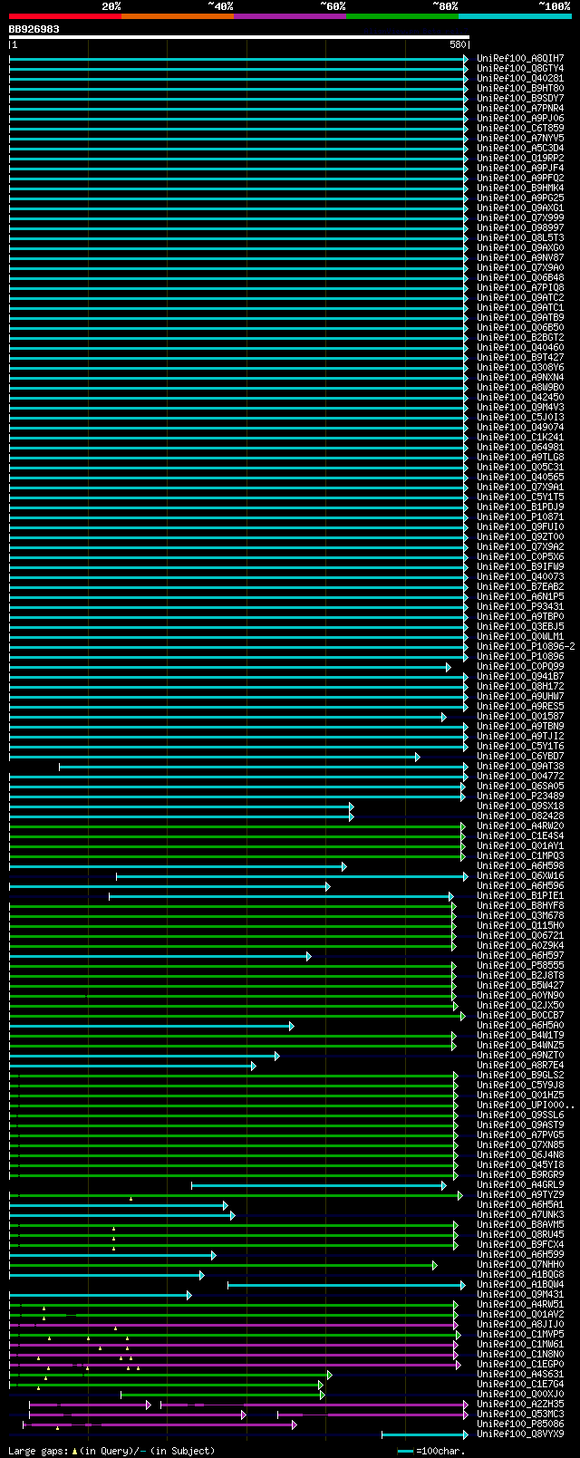The image size is (580, 1458).
Task: Click label UniRef100_Q8VYX9
Action: [x=520, y=1434]
